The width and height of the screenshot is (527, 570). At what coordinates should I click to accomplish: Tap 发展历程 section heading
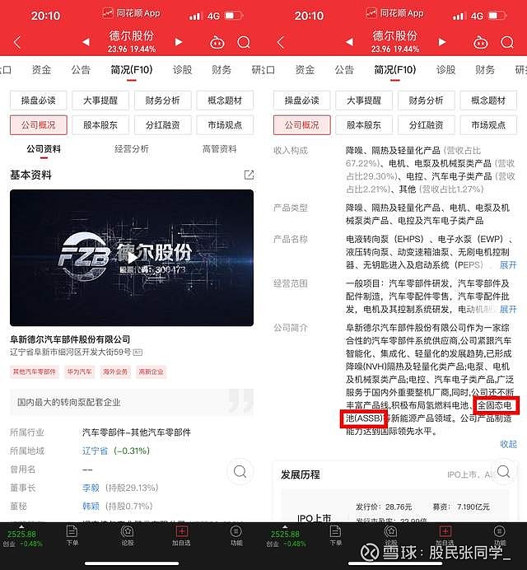301,474
